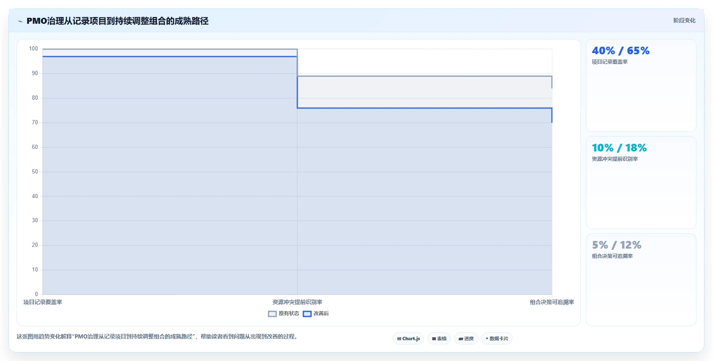The width and height of the screenshot is (713, 361).
Task: Click the 70 tick on the y-axis
Action: (x=35, y=123)
